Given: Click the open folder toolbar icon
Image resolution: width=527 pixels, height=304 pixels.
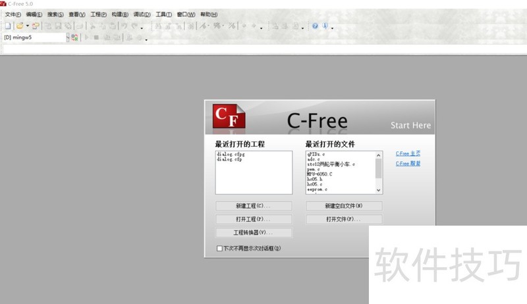Looking at the screenshot, I should pyautogui.click(x=20, y=26).
